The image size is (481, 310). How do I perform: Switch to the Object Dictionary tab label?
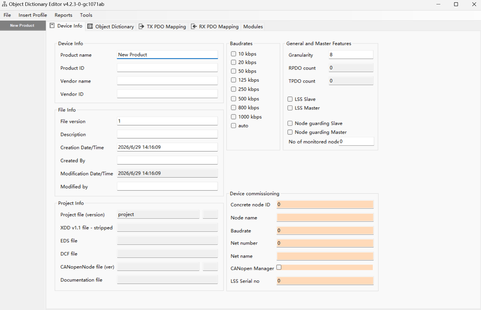tap(114, 27)
